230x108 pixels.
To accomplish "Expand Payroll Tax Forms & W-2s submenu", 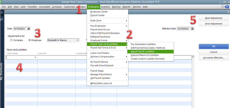I will pyautogui.click(x=127, y=48).
